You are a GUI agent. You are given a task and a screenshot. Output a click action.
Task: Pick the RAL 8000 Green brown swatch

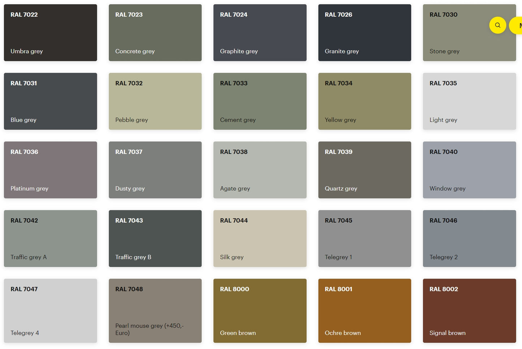(x=260, y=310)
